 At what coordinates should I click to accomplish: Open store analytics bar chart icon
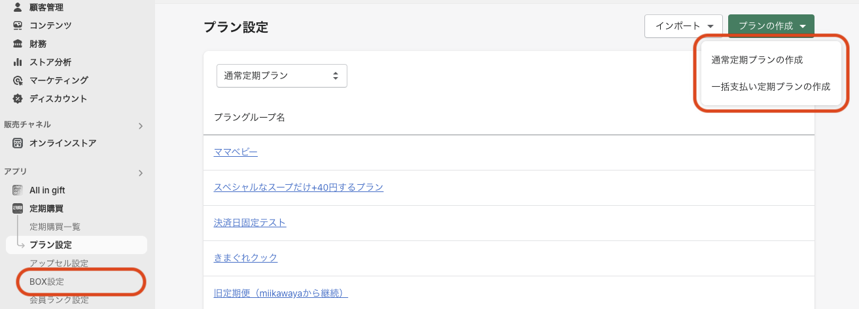point(18,62)
